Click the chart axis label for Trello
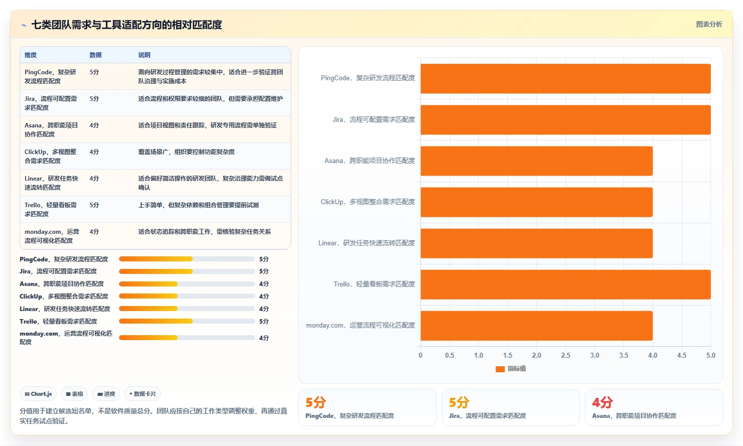Image resolution: width=743 pixels, height=446 pixels. coord(374,284)
